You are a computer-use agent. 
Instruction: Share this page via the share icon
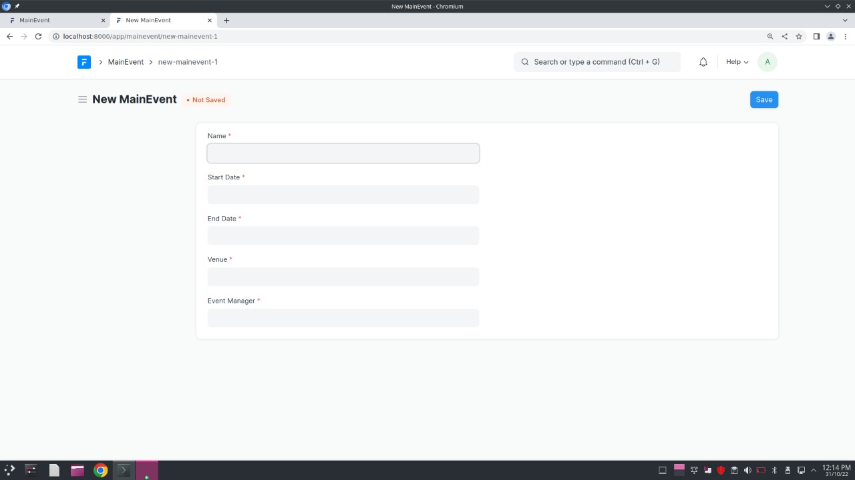pyautogui.click(x=784, y=37)
